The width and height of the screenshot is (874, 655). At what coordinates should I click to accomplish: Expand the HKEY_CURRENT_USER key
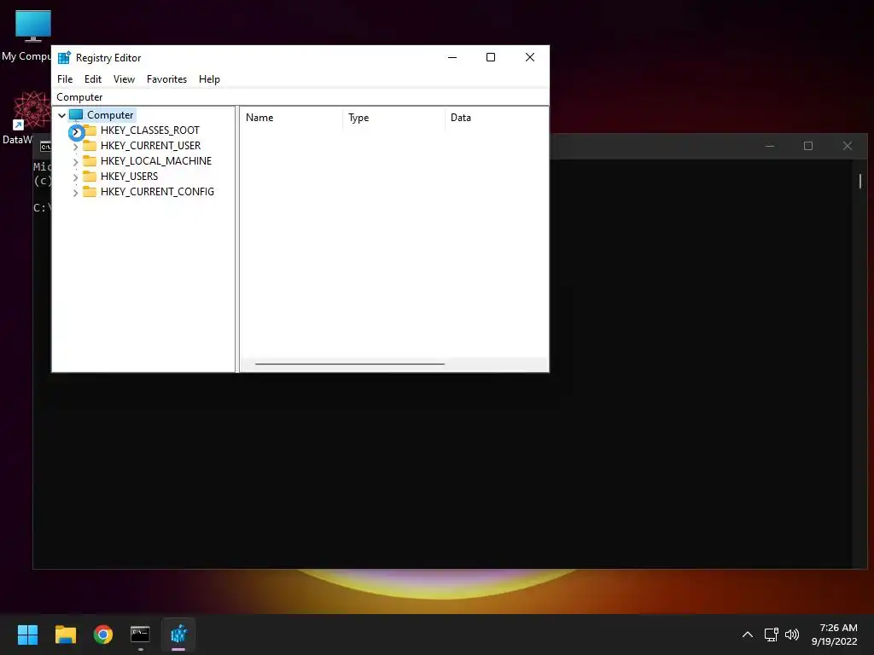[76, 147]
